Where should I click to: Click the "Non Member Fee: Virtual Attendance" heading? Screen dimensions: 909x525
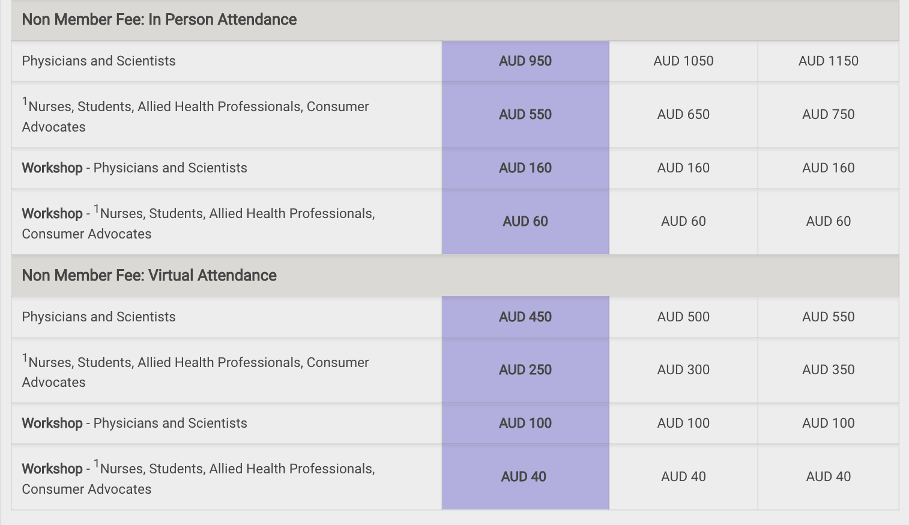tap(149, 276)
